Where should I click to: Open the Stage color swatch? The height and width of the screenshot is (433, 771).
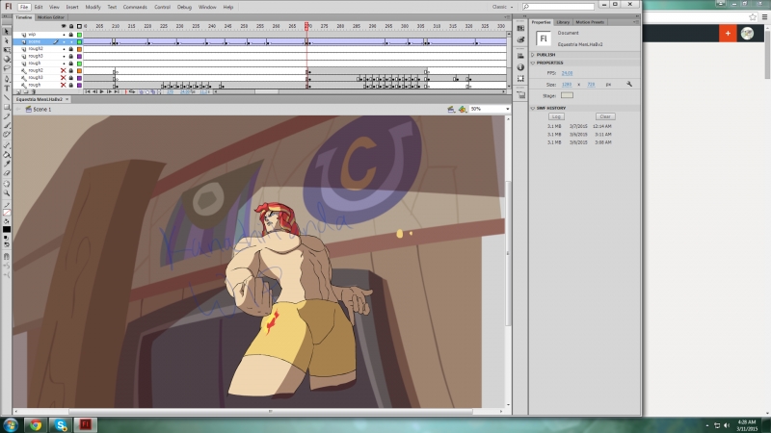pyautogui.click(x=567, y=95)
